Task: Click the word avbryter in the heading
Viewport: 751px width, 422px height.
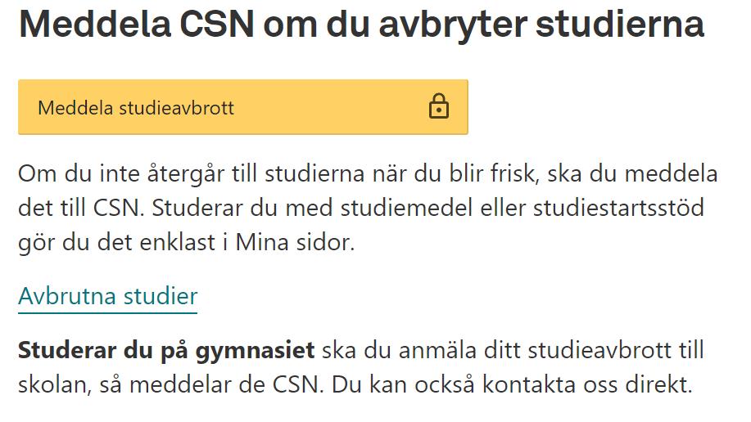Action: (453, 25)
